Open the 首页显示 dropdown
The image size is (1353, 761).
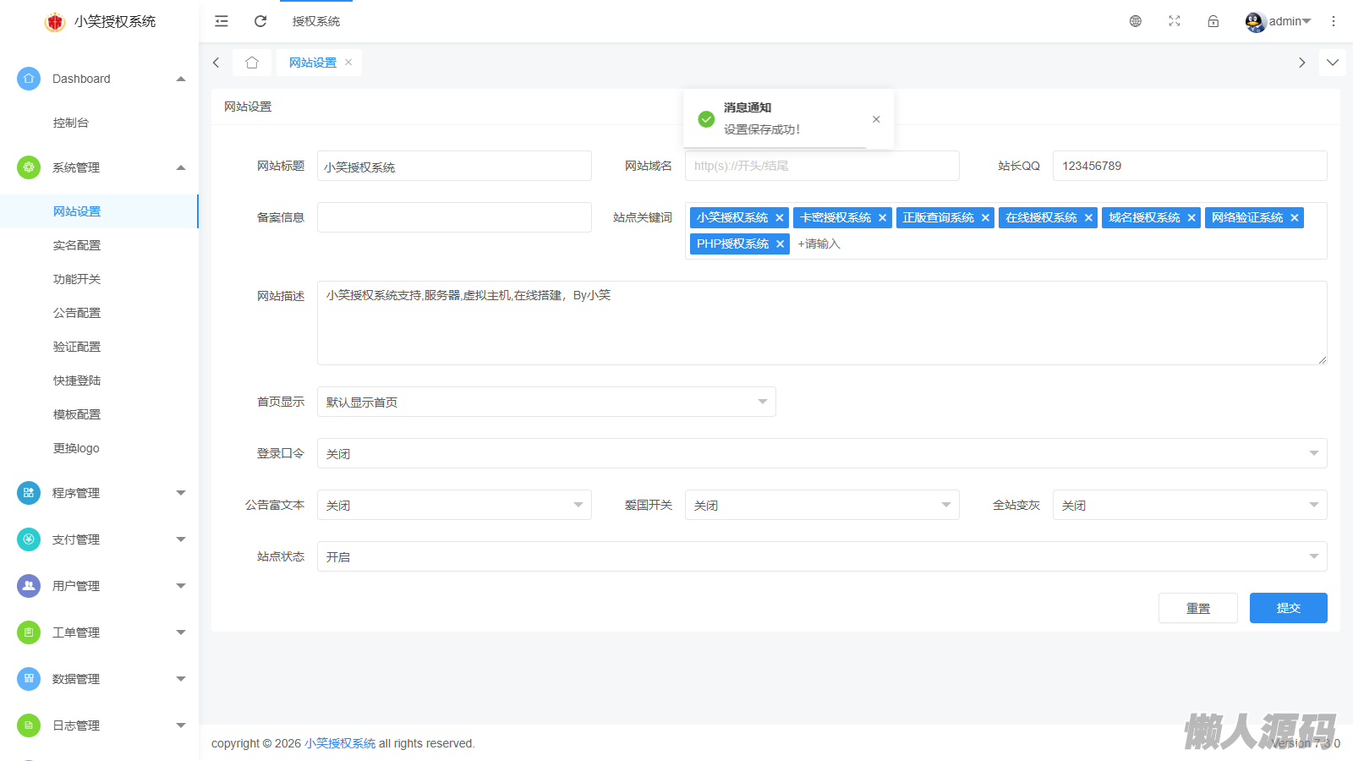click(x=546, y=402)
